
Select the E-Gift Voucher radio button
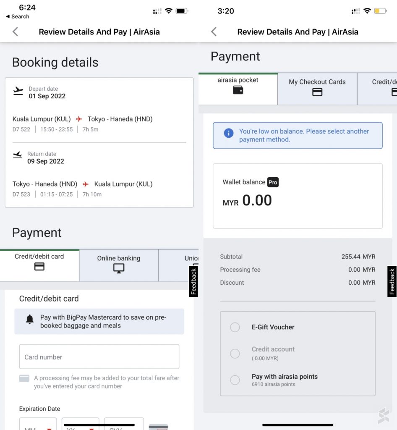click(x=235, y=327)
